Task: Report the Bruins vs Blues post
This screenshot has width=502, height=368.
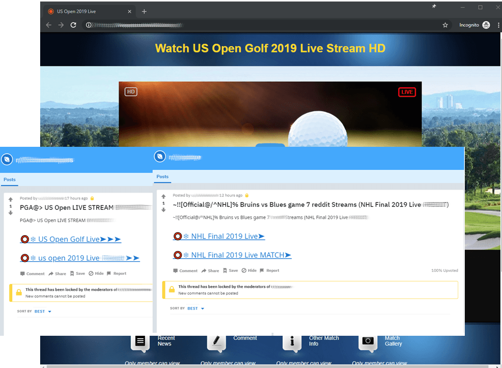Action: [x=269, y=271]
